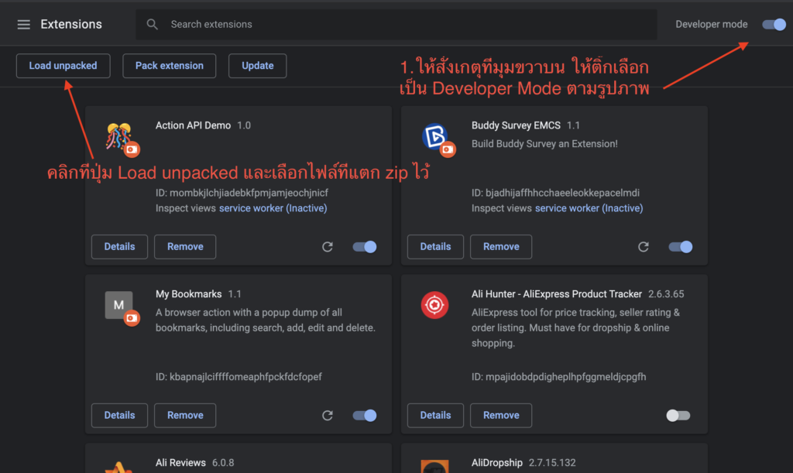The image size is (793, 473).
Task: Open Details for My Bookmarks
Action: [x=119, y=416]
